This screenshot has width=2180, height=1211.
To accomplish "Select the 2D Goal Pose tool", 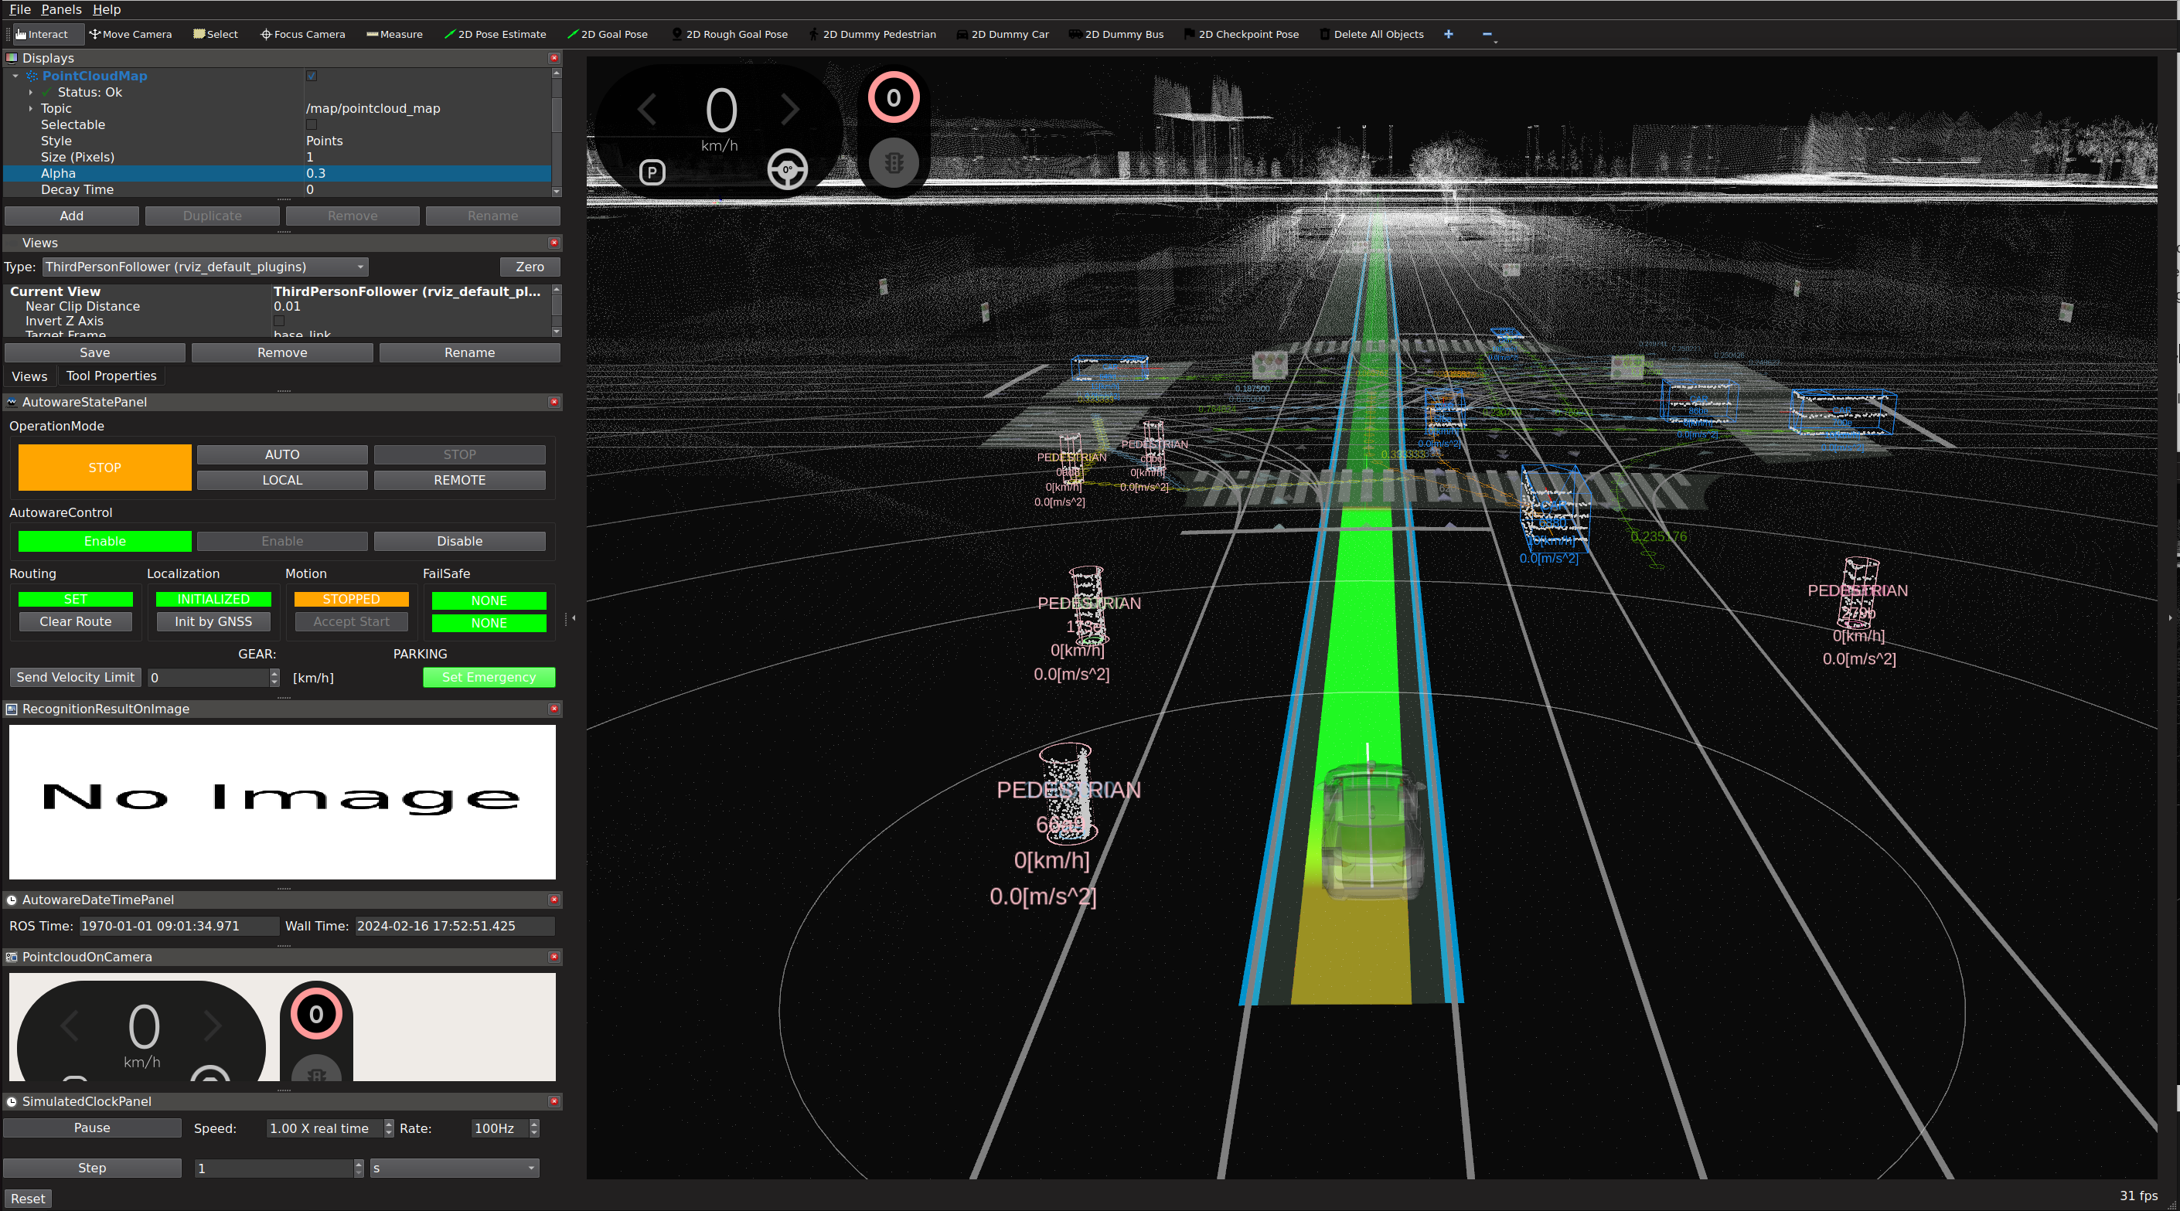I will [x=608, y=34].
